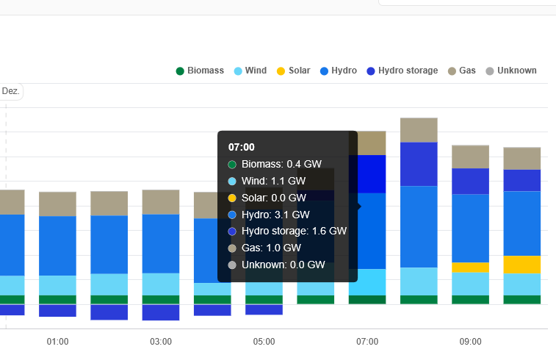Click the yellow Solar segment at 09:00
Image resolution: width=556 pixels, height=352 pixels.
pos(470,267)
